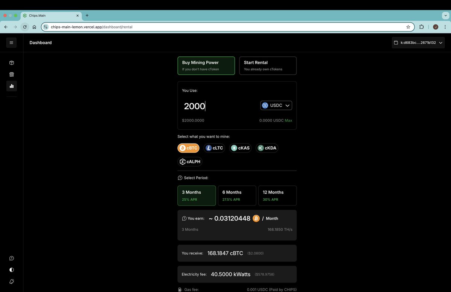Click the 168.1847 cBTC received amount

(225, 253)
